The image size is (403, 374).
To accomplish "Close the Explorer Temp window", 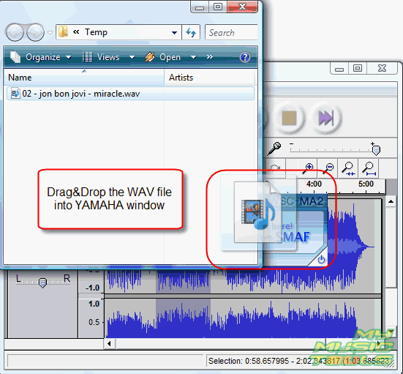I will (242, 7).
